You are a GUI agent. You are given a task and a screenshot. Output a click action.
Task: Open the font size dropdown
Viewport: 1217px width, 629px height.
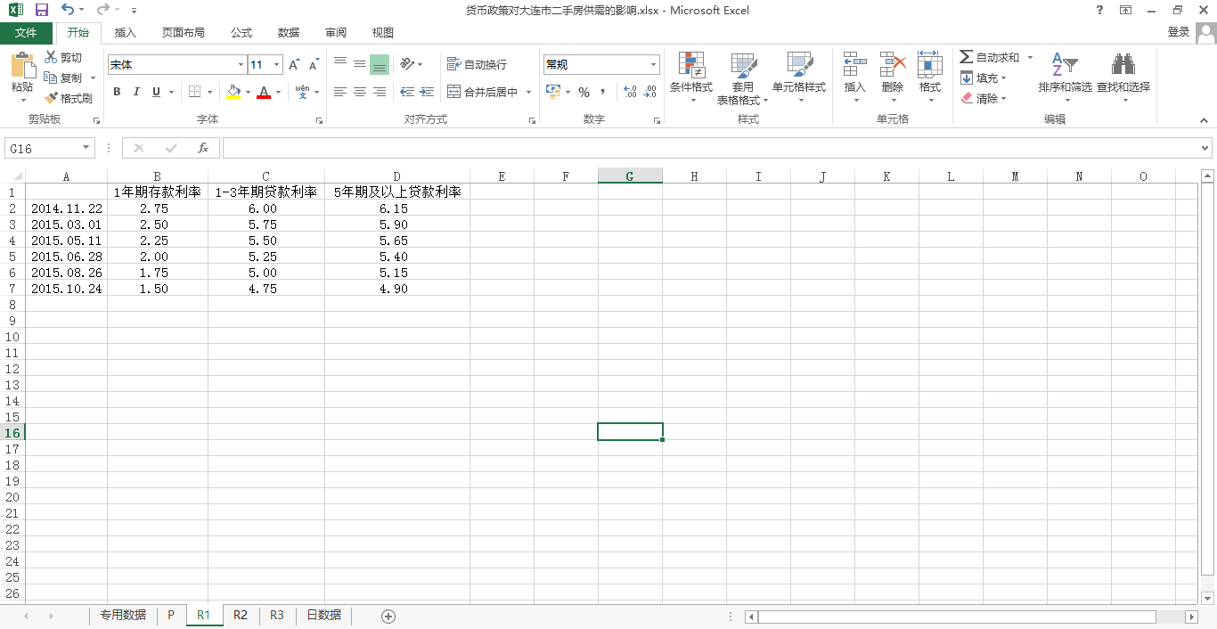point(277,65)
